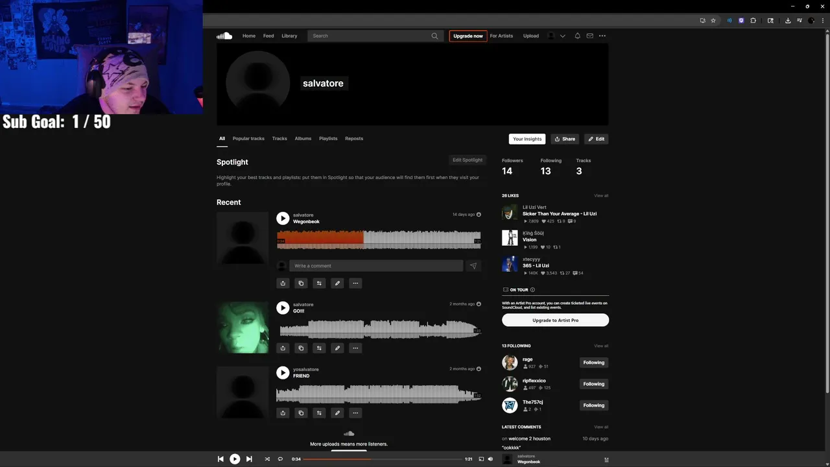The height and width of the screenshot is (467, 830).
Task: Switch to the Playlists tab
Action: click(x=328, y=138)
